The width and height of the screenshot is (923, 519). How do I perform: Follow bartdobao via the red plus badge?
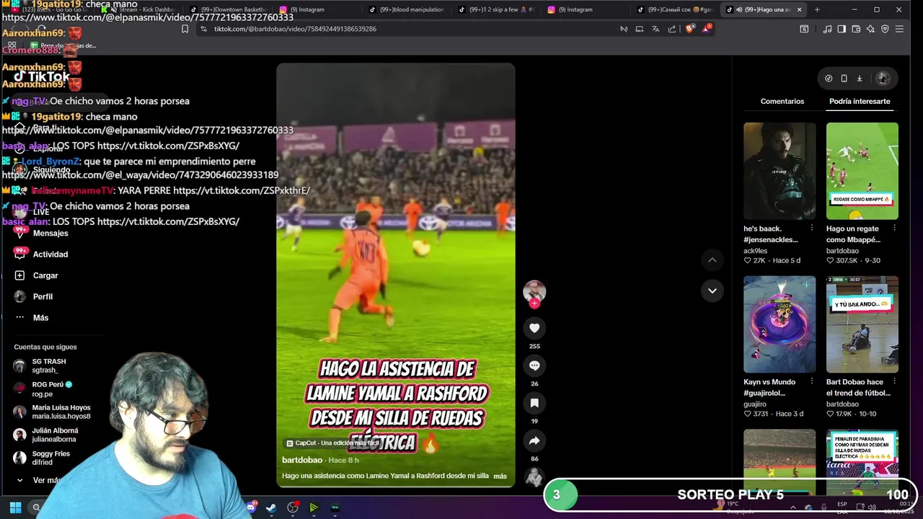pos(534,303)
